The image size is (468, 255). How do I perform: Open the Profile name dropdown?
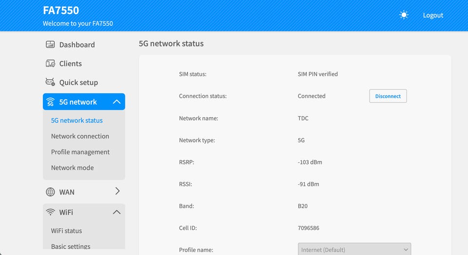[354, 249]
